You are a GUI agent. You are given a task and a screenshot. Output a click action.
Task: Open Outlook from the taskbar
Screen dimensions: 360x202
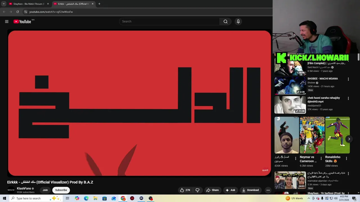[x=114, y=198]
